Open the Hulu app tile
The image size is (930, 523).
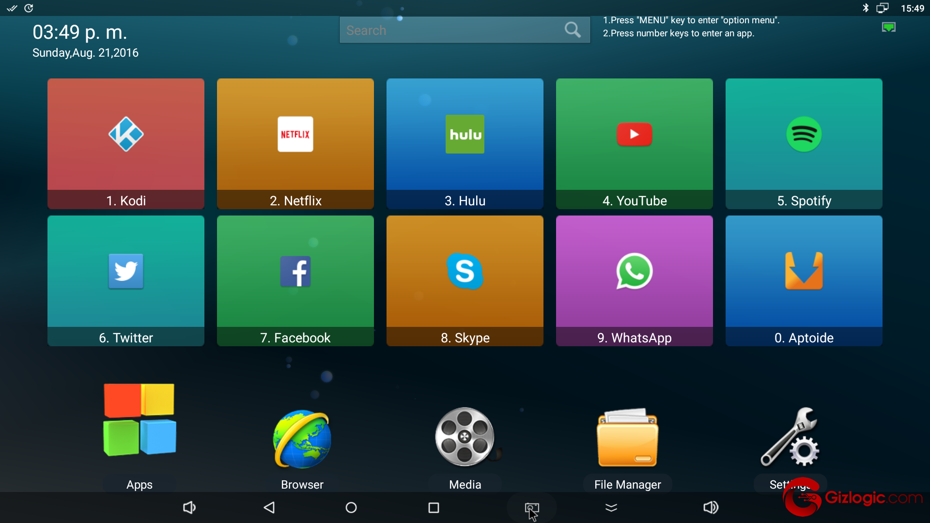pos(465,143)
